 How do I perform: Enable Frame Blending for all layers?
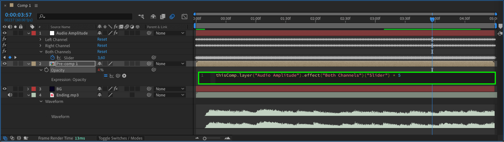163,17
